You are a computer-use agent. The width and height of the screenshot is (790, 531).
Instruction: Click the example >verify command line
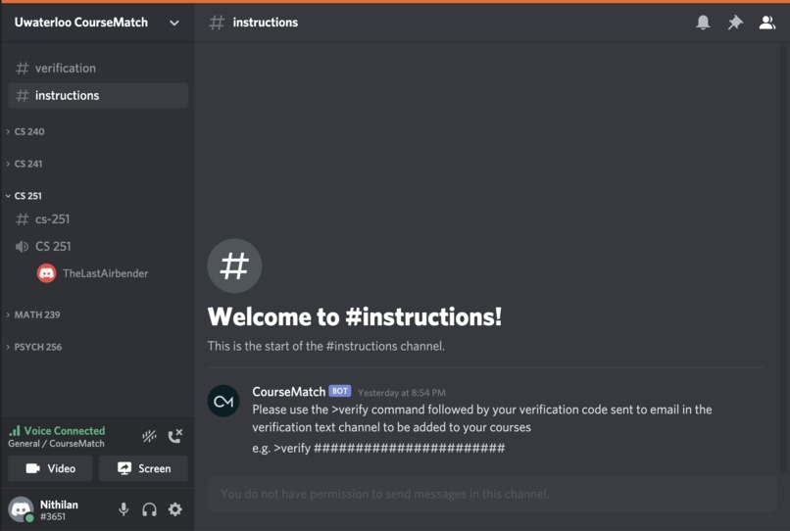coord(378,448)
